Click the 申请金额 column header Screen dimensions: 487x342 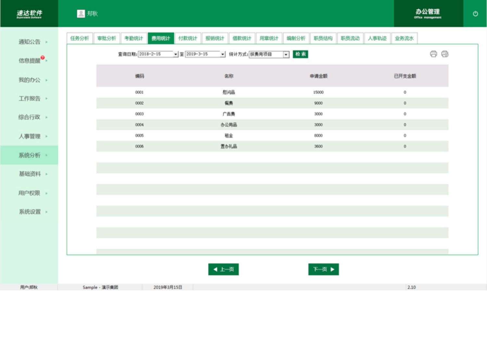click(318, 76)
